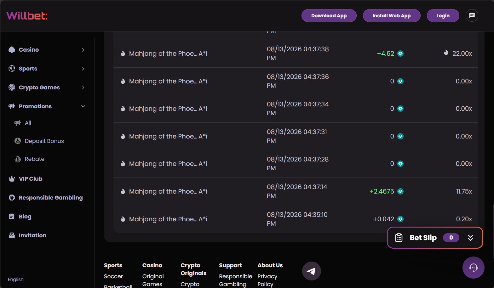
Task: Click the 11.75x multiplier value
Action: click(x=464, y=191)
